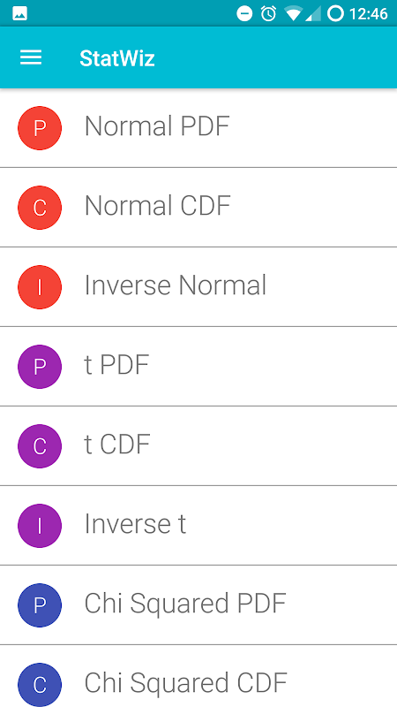397x707 pixels.
Task: Open the Normal PDF calculator
Action: point(198,128)
